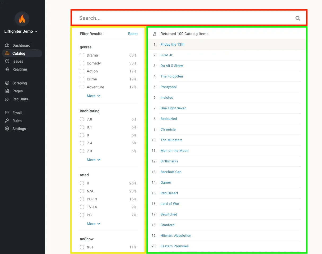Check the Crime genre checkbox

[82, 79]
